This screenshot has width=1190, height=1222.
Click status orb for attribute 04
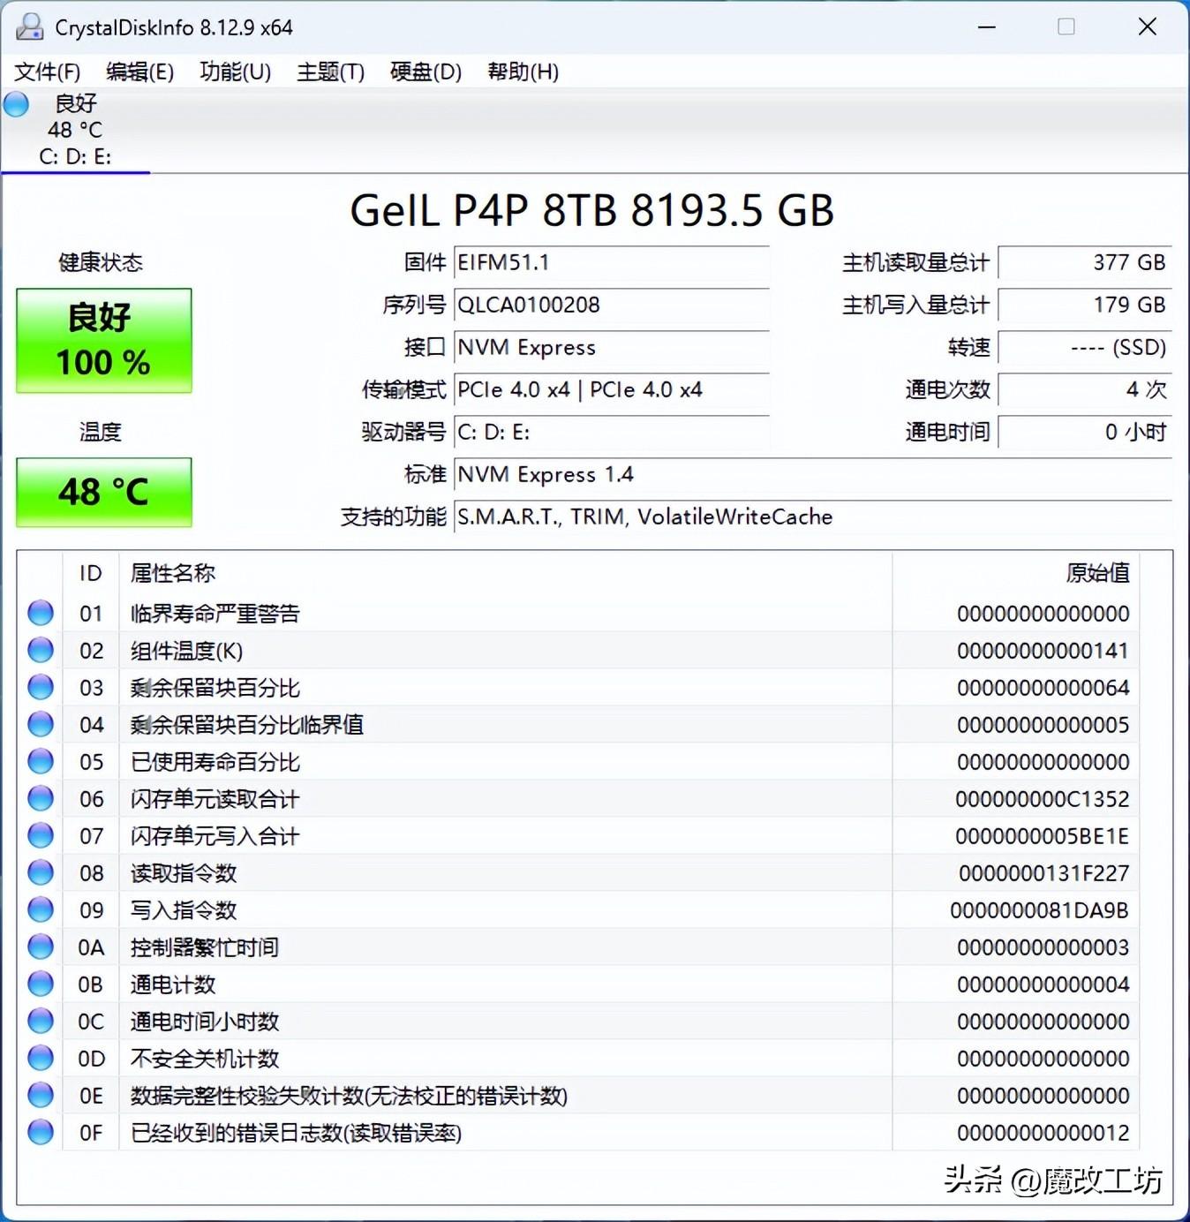tap(41, 724)
